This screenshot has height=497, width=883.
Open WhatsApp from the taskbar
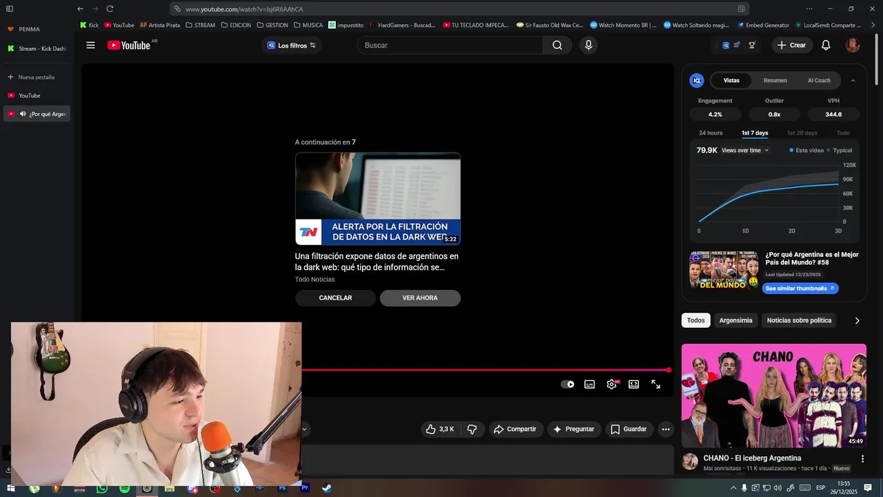102,488
